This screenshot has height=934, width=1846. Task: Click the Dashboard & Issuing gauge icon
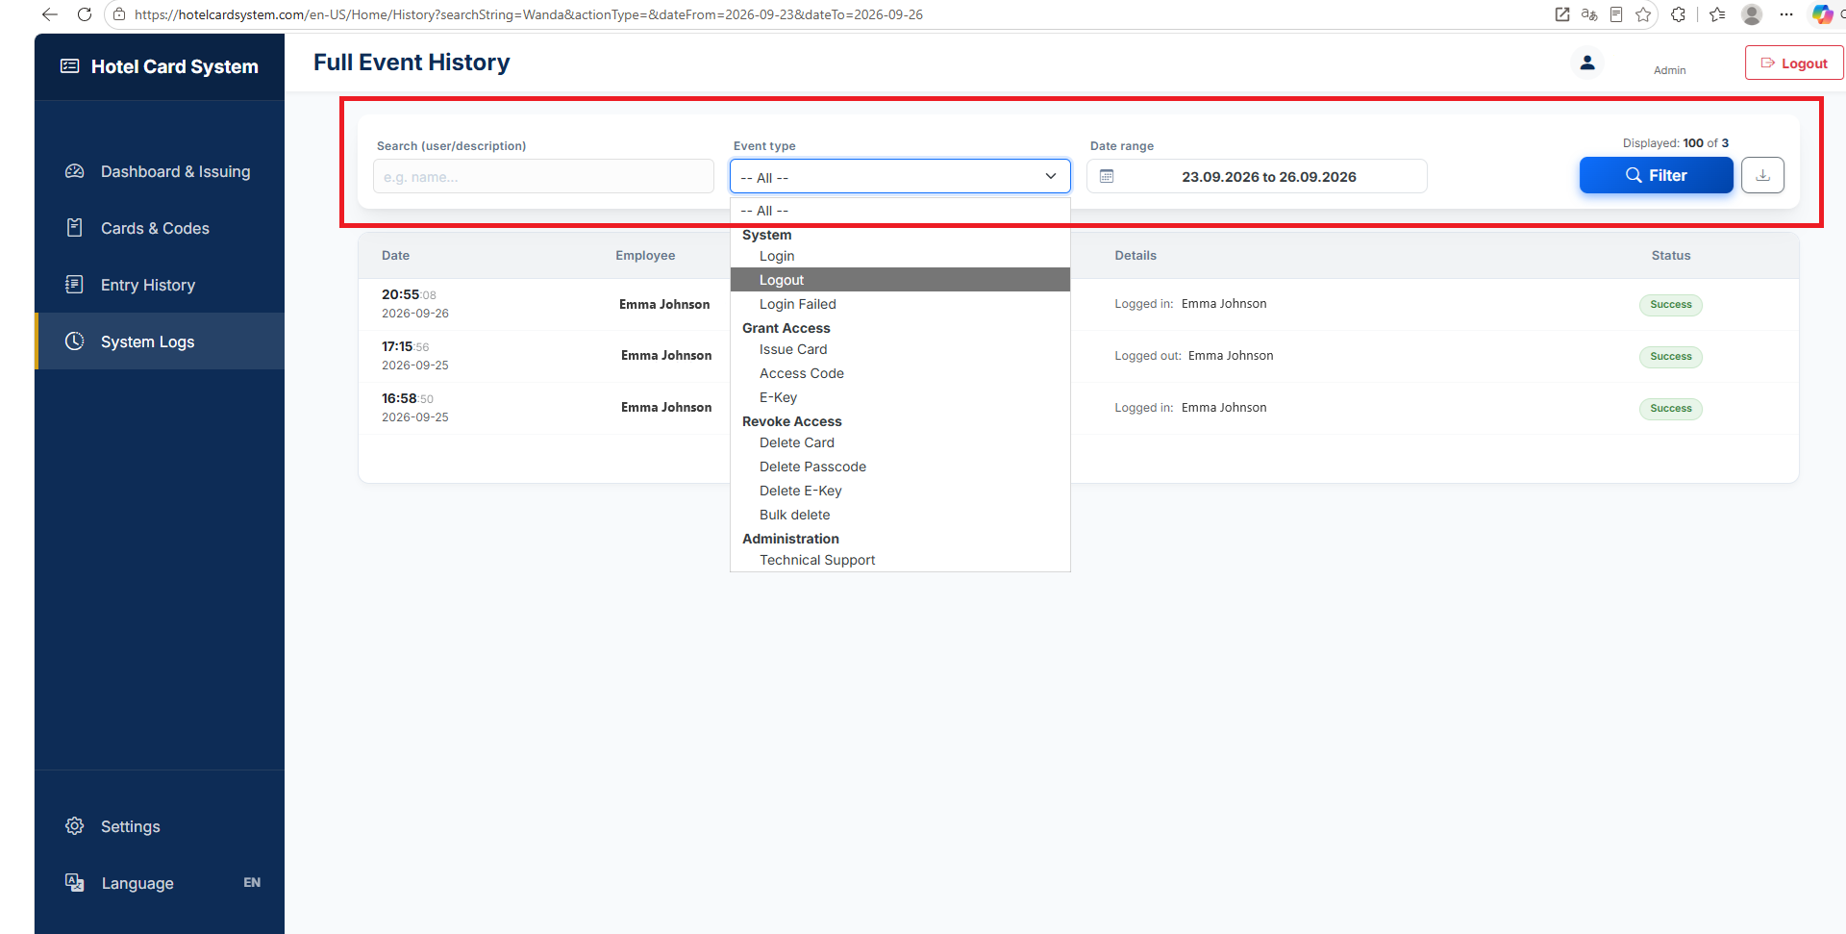click(x=74, y=171)
